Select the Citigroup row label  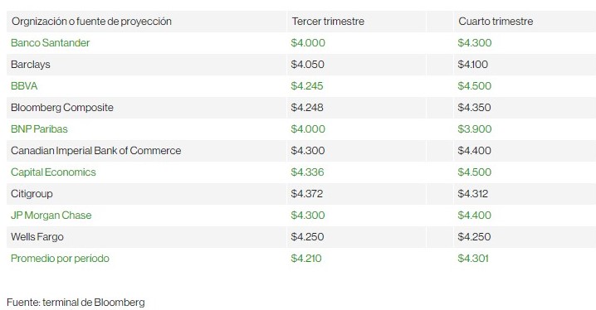pos(32,194)
